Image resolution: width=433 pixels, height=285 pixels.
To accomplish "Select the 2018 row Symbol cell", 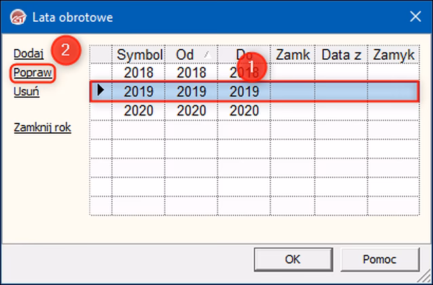I will [x=139, y=73].
